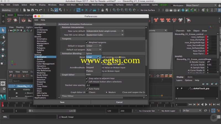
Task: Activate the Move tool in toolbox
Action: pyautogui.click(x=3, y=49)
